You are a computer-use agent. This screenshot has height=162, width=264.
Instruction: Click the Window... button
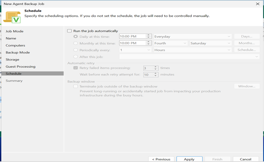[x=247, y=86]
